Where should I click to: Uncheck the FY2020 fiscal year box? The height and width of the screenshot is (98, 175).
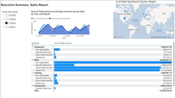click(x=7, y=23)
